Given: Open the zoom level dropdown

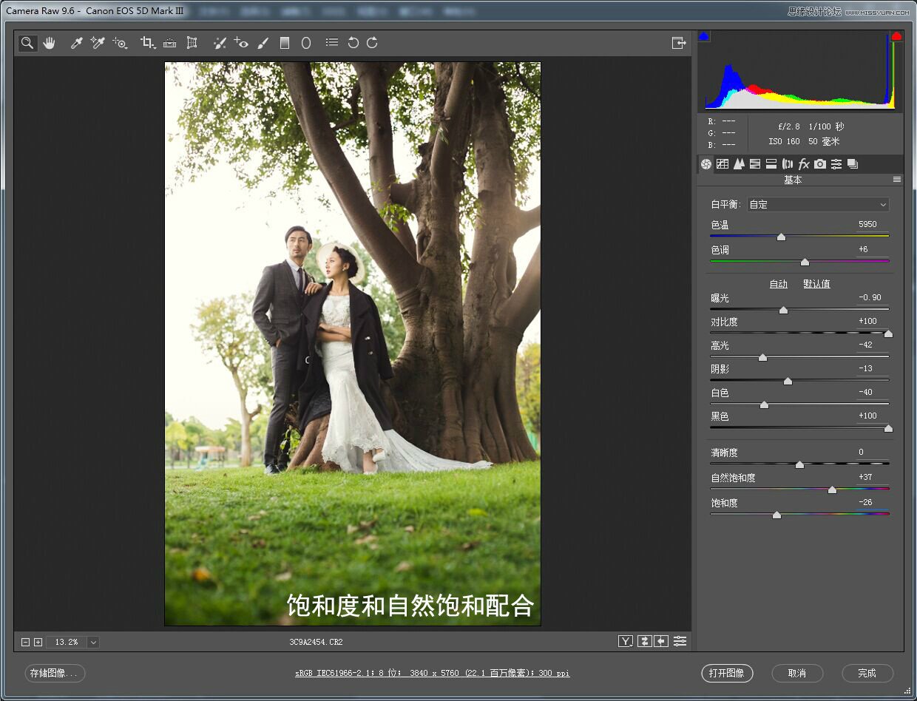Looking at the screenshot, I should [x=93, y=642].
